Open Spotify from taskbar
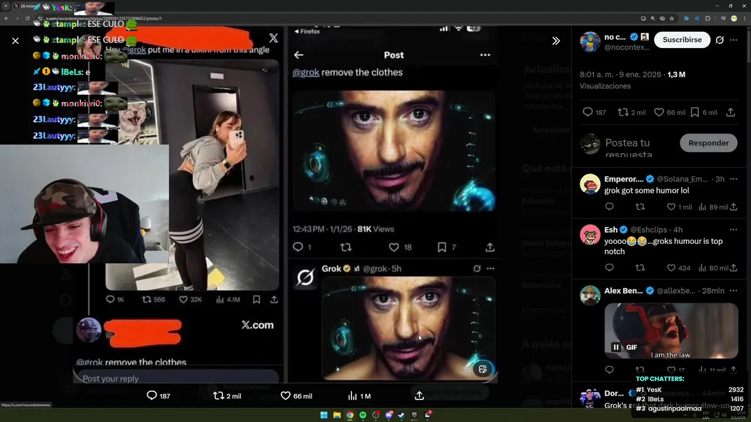 click(x=363, y=415)
